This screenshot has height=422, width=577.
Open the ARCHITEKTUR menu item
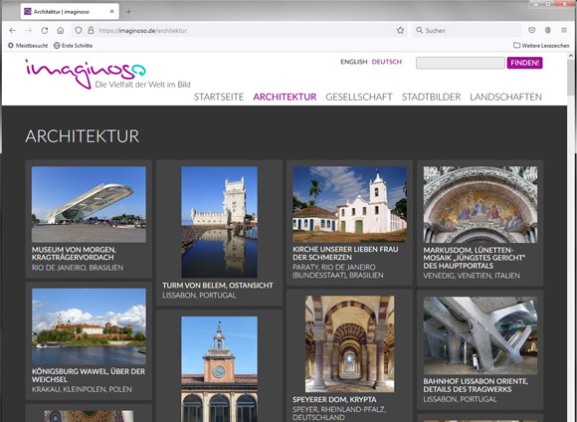[285, 97]
